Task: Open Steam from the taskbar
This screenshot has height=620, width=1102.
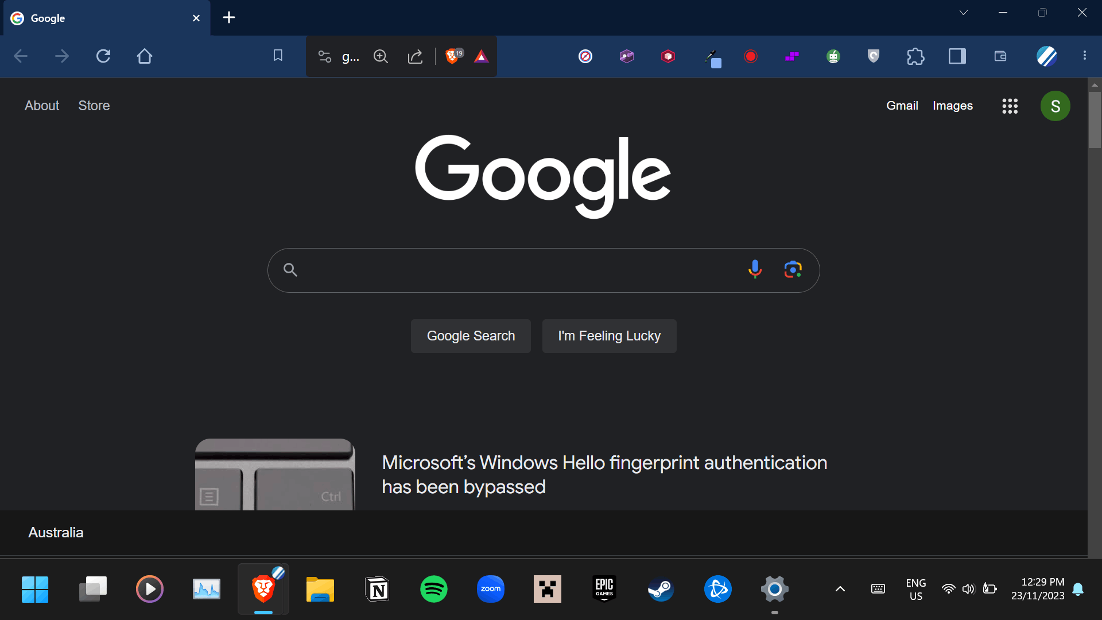Action: (x=661, y=589)
